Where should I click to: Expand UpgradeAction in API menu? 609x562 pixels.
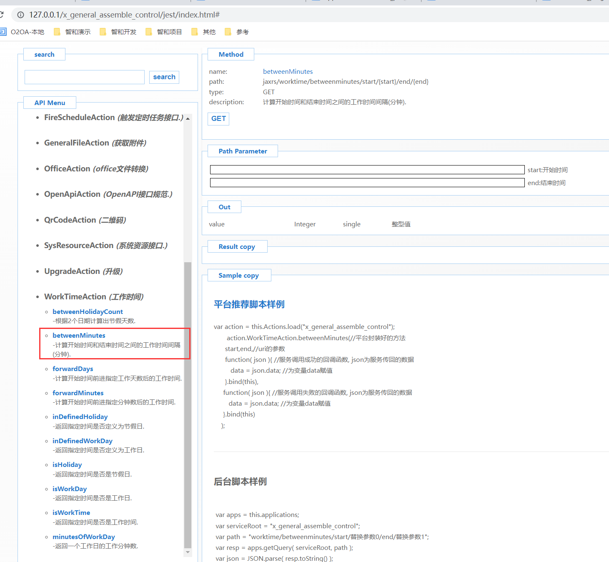83,271
